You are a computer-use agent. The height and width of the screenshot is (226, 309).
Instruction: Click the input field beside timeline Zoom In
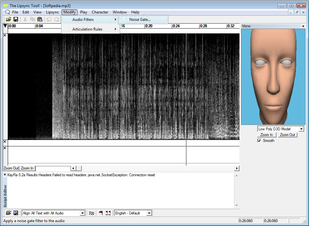pyautogui.click(x=53, y=169)
